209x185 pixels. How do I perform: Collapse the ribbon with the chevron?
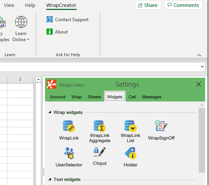[x=199, y=55]
